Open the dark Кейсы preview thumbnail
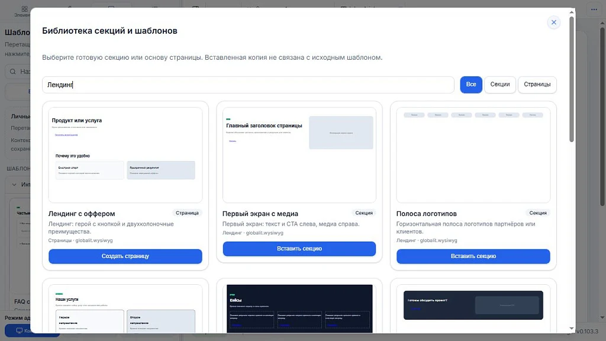606x341 pixels. coord(299,308)
